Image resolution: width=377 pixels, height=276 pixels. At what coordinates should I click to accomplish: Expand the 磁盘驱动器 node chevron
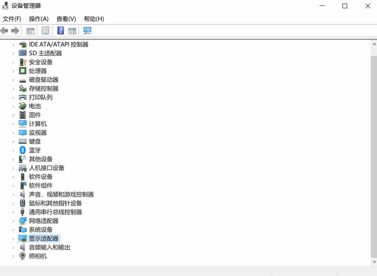(13, 80)
